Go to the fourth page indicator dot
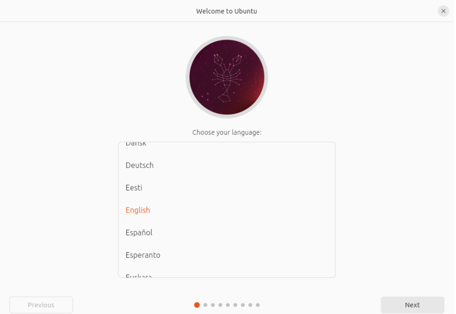 (x=220, y=305)
